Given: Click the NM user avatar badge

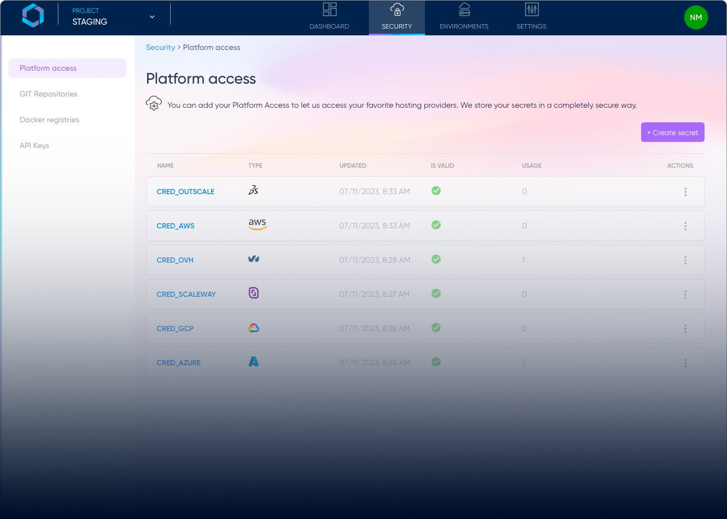Looking at the screenshot, I should [x=696, y=17].
